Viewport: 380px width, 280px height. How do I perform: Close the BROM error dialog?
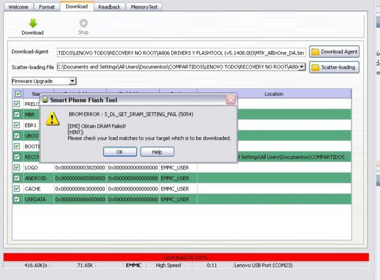point(230,100)
